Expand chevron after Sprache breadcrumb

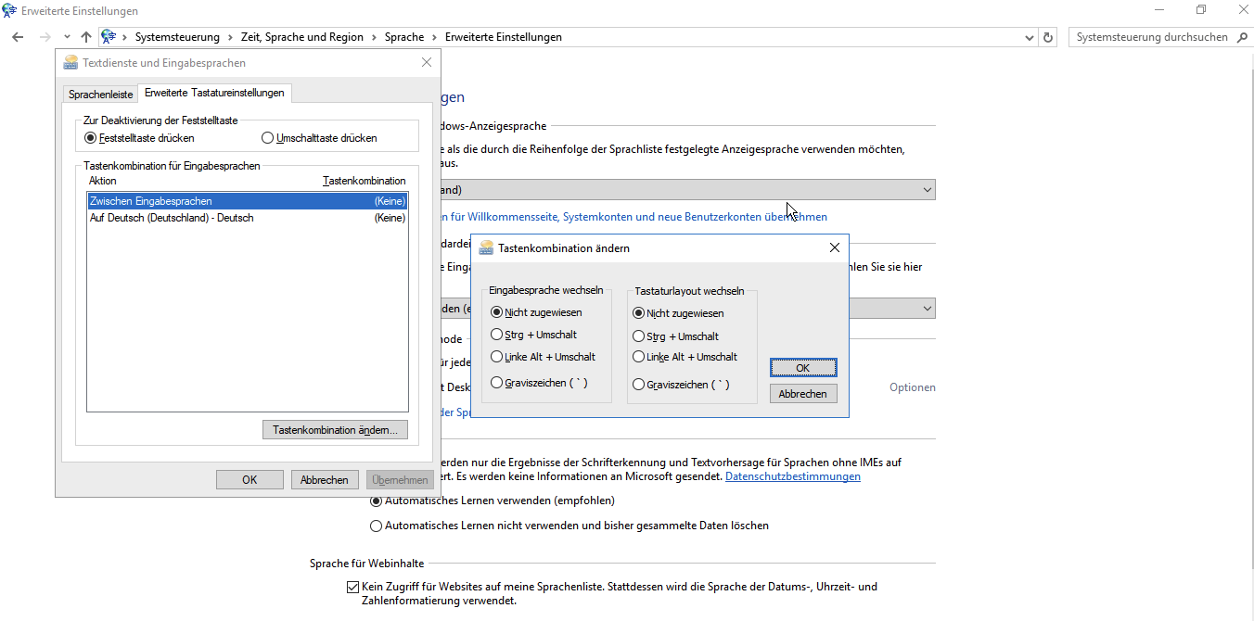[435, 37]
